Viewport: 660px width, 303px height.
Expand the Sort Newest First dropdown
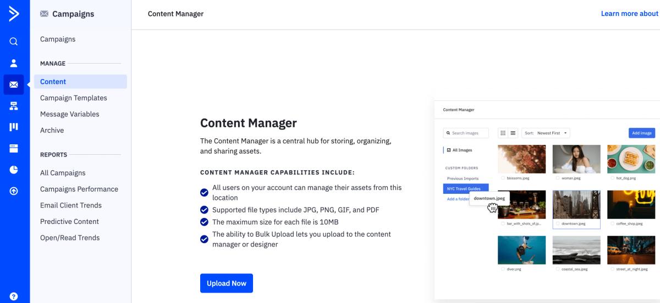[546, 133]
